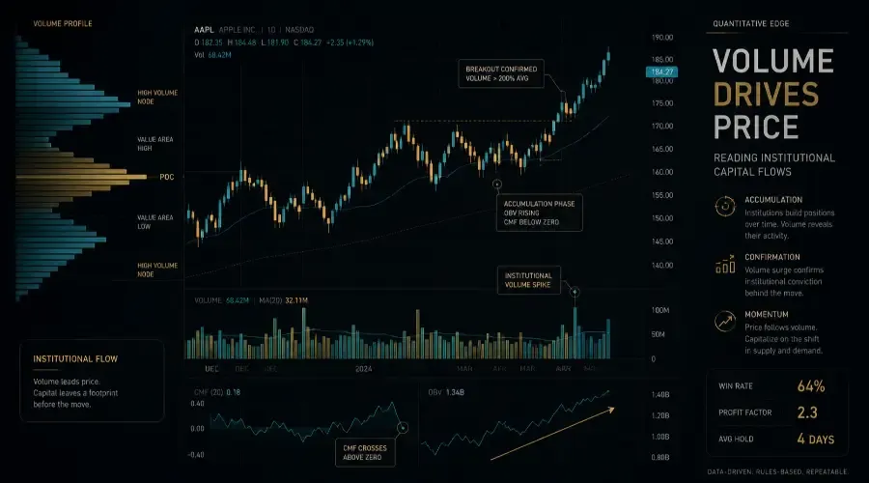The width and height of the screenshot is (869, 483).
Task: Click the 100M volume axis label
Action: 660,310
